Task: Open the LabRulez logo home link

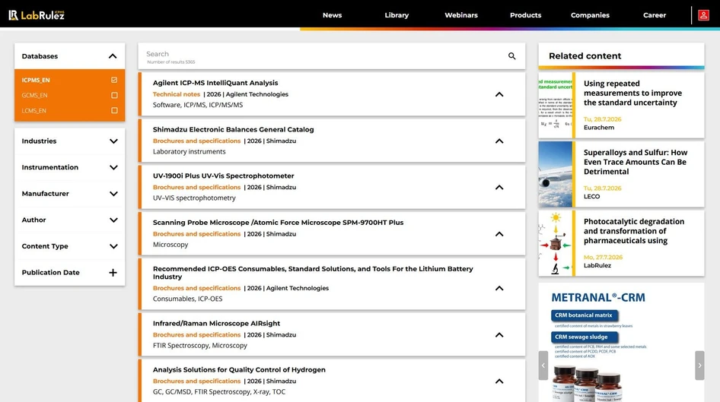Action: (37, 15)
